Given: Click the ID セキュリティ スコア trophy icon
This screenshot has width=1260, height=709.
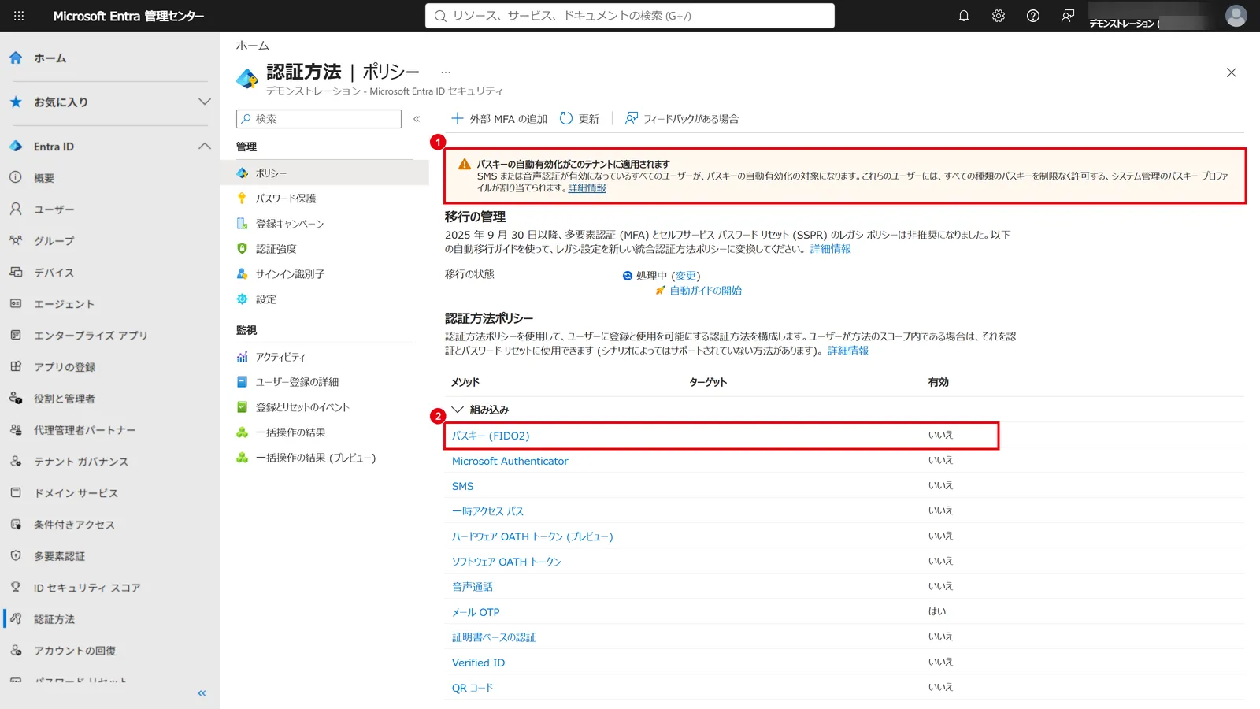Looking at the screenshot, I should point(16,587).
